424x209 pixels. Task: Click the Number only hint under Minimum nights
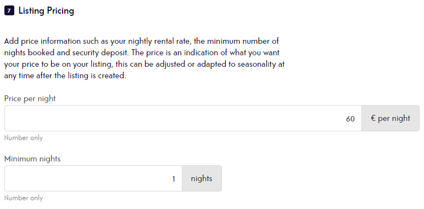24,198
